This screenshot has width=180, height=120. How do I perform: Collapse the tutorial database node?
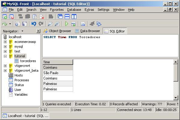(5, 56)
